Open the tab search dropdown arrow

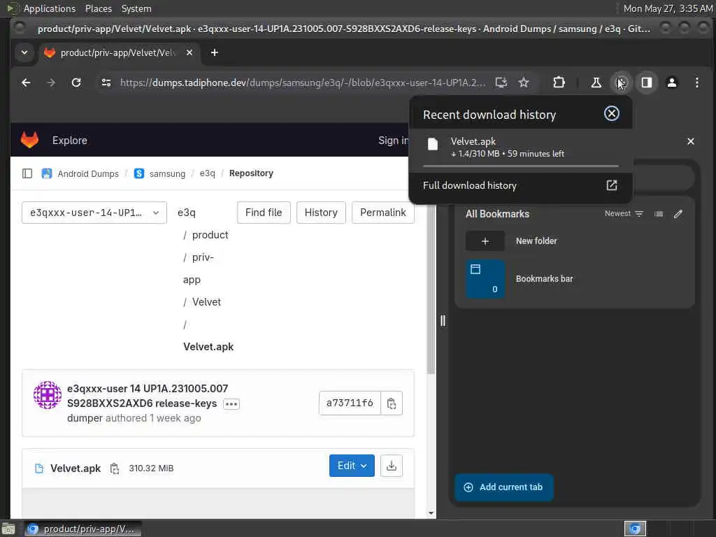point(24,52)
